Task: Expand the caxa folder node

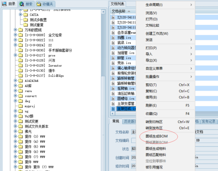Action: pyautogui.click(x=15, y=91)
